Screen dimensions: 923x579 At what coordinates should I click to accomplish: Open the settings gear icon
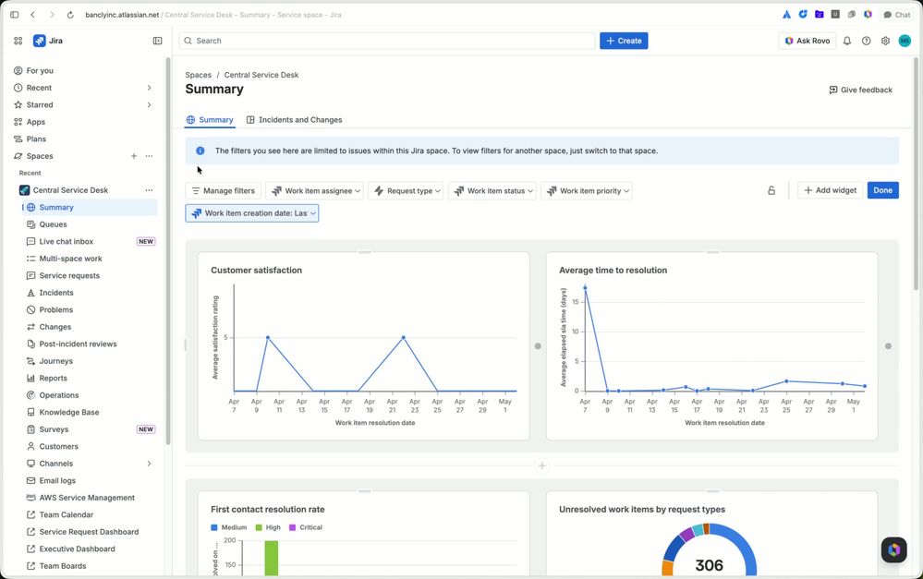point(885,41)
